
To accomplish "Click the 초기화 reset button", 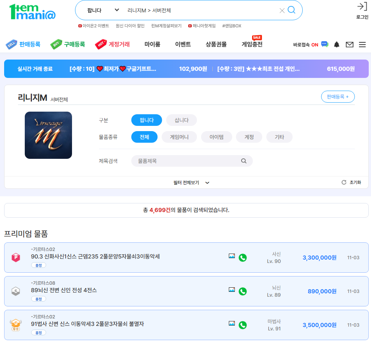I will coord(351,182).
